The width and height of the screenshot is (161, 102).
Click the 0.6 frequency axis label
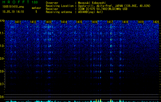tap(2, 97)
